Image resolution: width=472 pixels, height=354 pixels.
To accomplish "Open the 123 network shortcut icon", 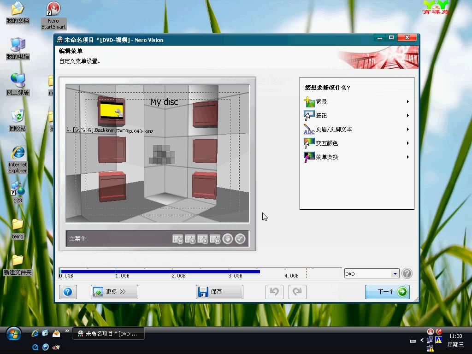I will coord(18,193).
